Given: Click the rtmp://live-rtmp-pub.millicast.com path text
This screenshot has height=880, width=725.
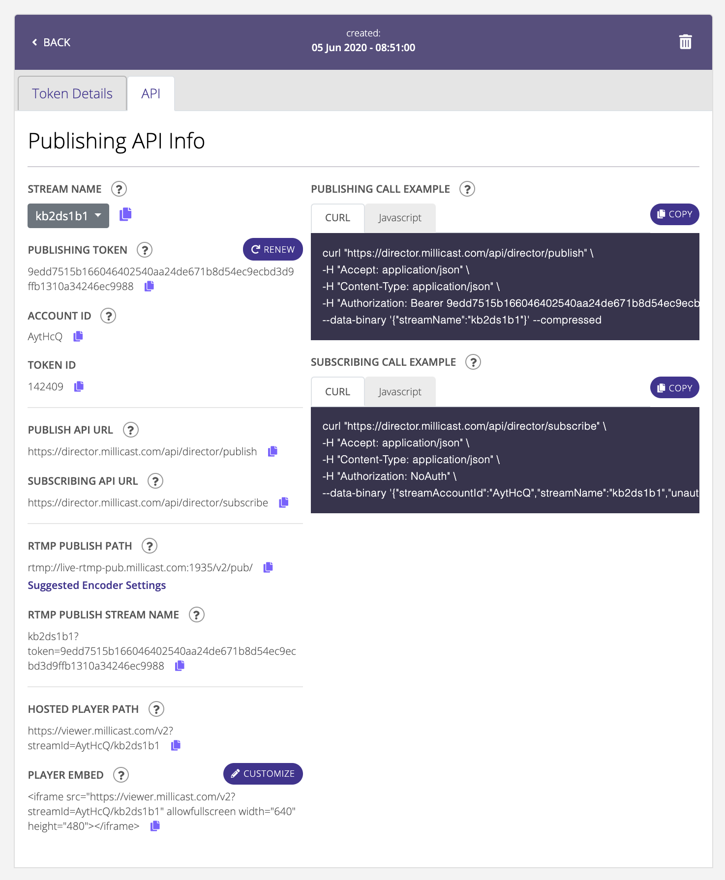Looking at the screenshot, I should pos(140,567).
